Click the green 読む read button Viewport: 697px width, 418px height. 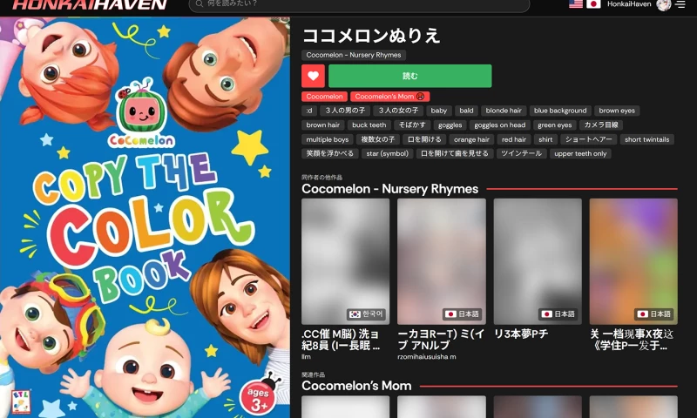(x=409, y=77)
